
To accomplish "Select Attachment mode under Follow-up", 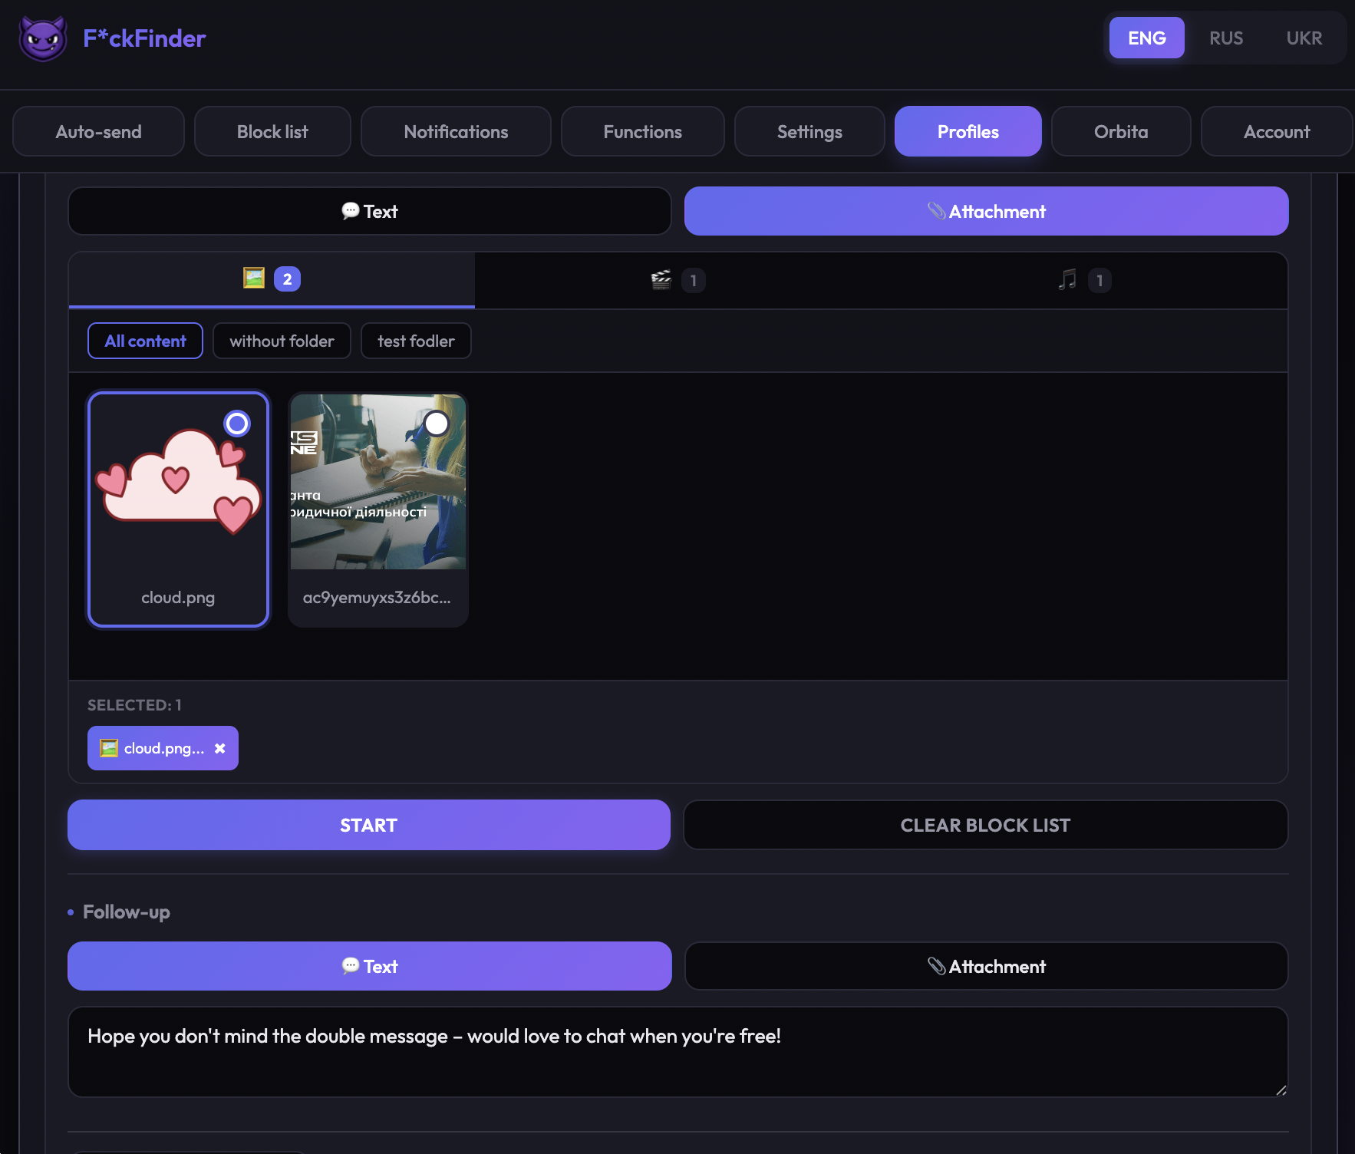I will (x=985, y=967).
